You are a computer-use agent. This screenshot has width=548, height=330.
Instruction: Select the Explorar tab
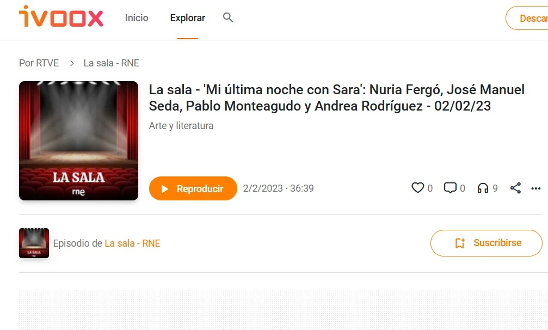coord(187,18)
